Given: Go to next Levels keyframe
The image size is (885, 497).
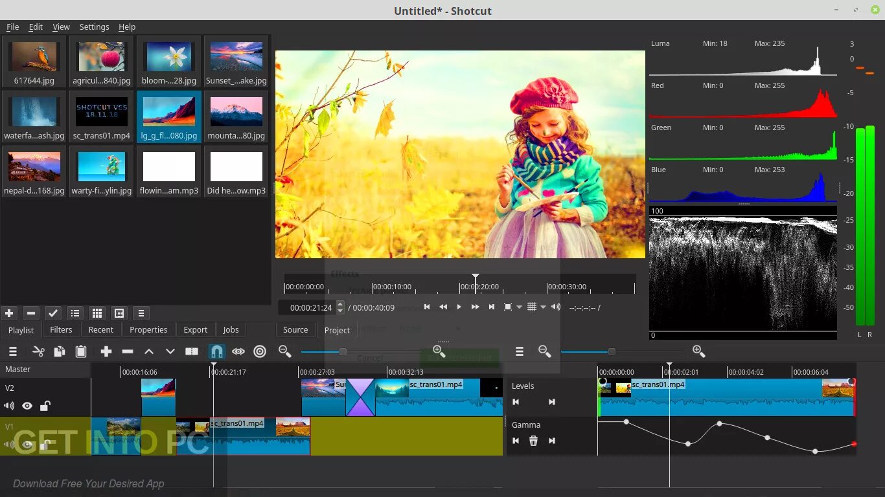Looking at the screenshot, I should click(x=552, y=402).
